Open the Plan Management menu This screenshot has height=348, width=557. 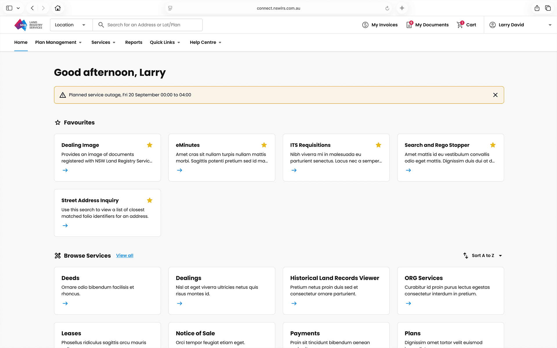tap(58, 42)
